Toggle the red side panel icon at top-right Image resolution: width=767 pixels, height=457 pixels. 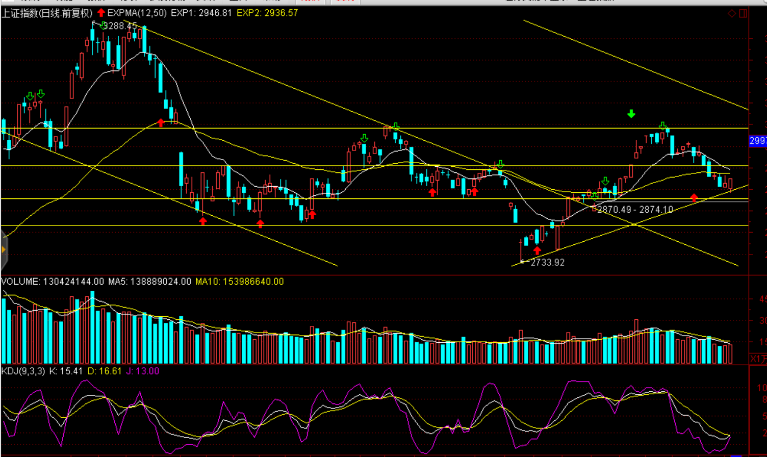(743, 13)
